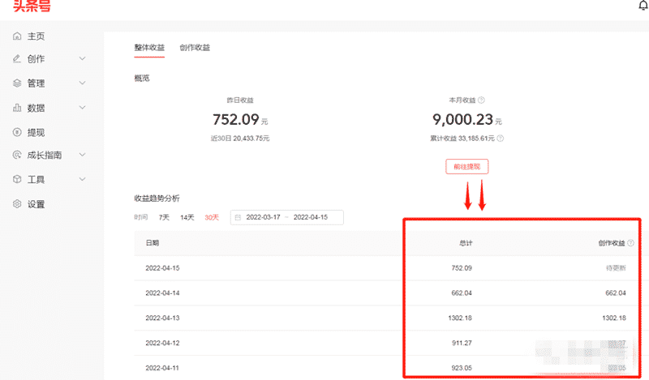
Task: Click the calendar icon in date range
Action: pos(238,217)
